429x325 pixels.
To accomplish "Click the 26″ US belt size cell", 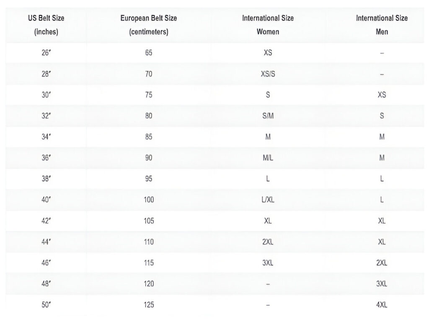I will [46, 53].
